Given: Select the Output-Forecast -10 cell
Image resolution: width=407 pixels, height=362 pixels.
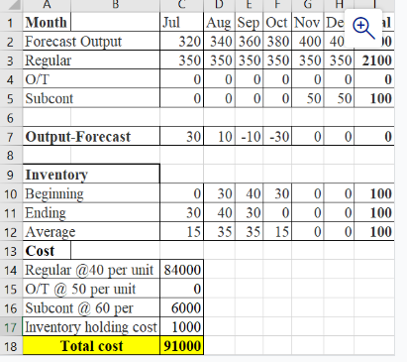Looking at the screenshot, I should (x=250, y=136).
